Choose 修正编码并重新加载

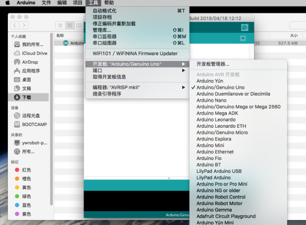137,24
